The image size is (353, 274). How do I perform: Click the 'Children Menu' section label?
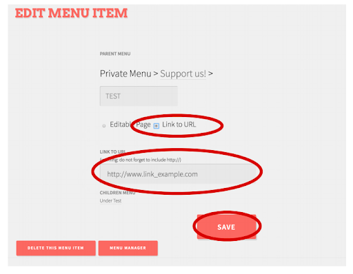pos(117,193)
